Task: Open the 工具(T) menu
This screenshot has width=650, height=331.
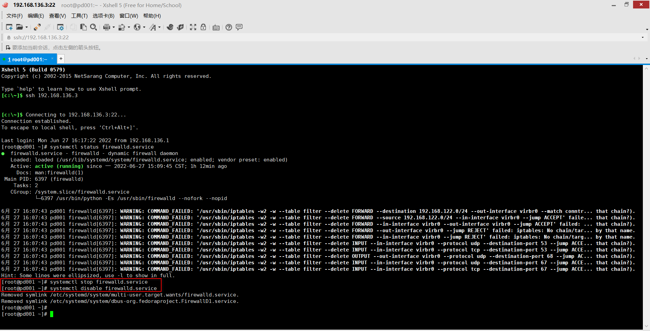Action: 79,16
